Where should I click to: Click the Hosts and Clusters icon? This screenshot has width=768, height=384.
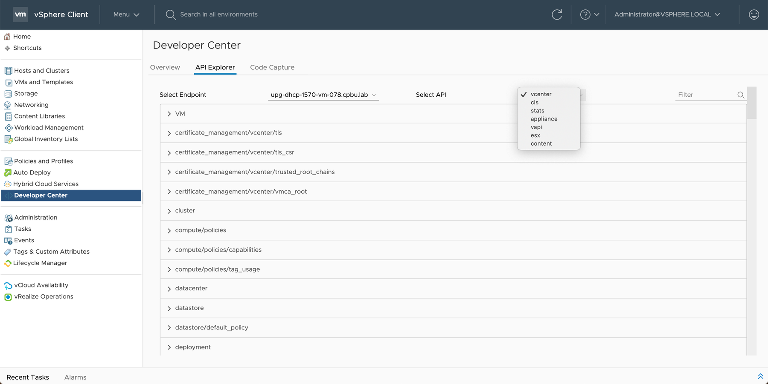(8, 71)
